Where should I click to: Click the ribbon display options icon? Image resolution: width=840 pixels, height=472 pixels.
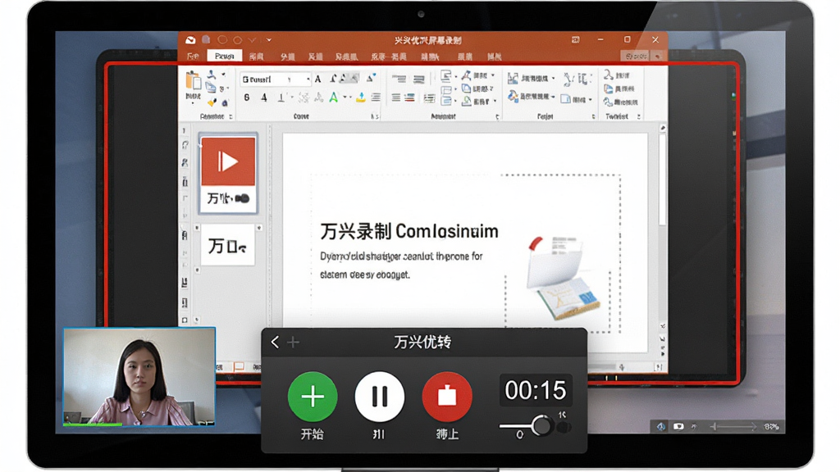pos(575,39)
